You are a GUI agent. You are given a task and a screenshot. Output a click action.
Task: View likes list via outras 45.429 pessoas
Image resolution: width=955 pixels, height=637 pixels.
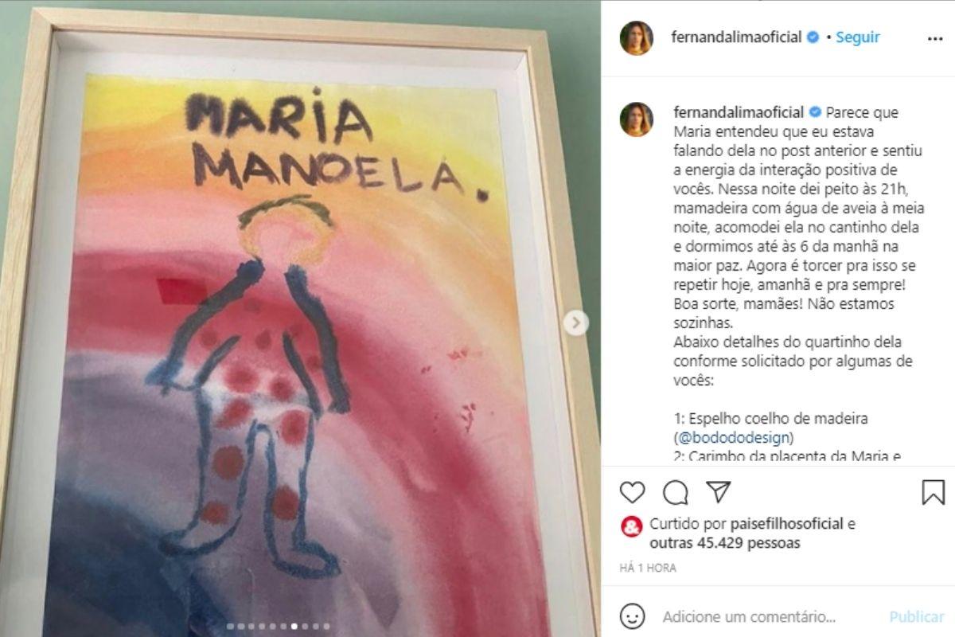tap(725, 543)
